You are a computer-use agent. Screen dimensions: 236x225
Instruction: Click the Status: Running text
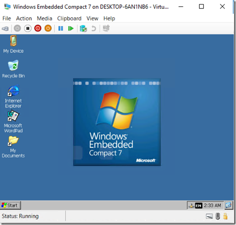click(20, 216)
